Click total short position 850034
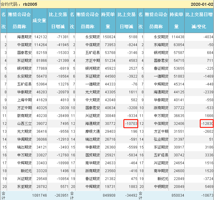Viewport: 214px width, 200px height. coord(178,195)
